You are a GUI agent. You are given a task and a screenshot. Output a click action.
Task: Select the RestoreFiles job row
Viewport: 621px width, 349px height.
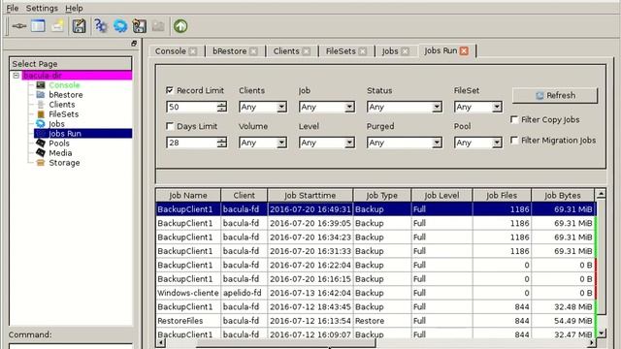point(376,321)
